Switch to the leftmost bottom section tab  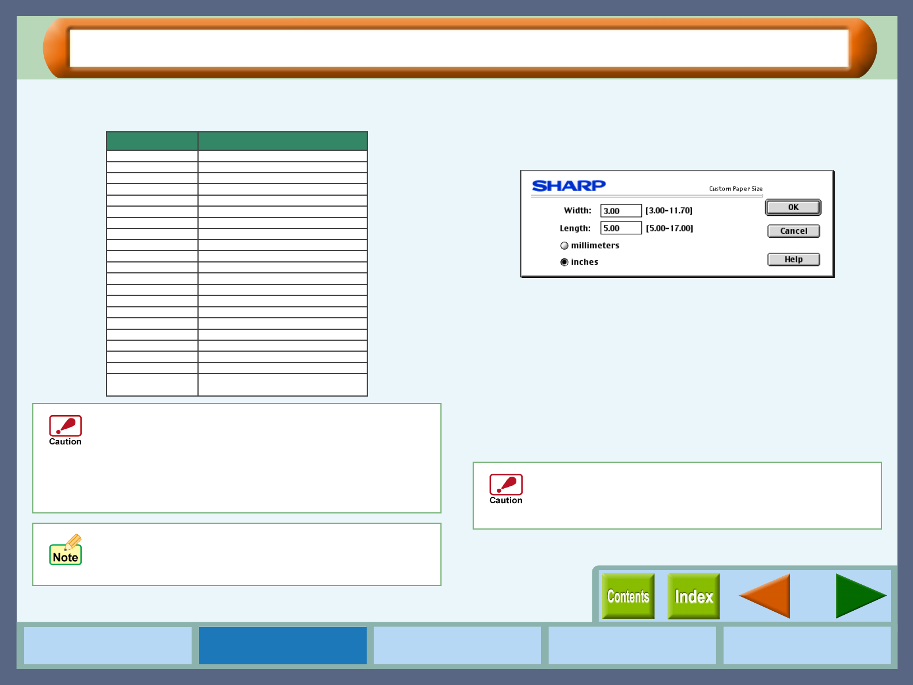(x=108, y=645)
